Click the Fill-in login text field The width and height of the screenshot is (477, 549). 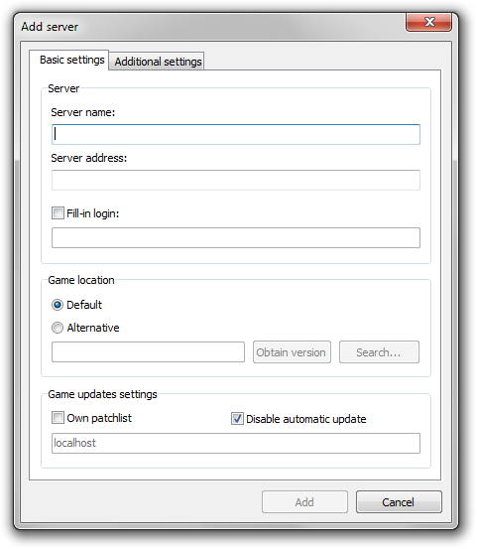click(236, 237)
